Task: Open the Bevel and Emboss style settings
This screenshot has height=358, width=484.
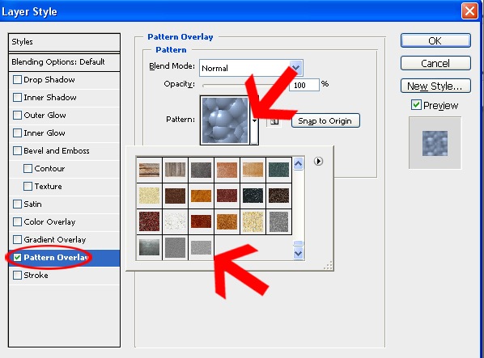Action: (57, 150)
